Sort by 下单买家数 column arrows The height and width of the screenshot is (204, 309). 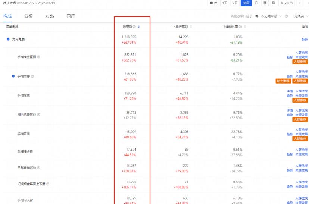click(191, 26)
